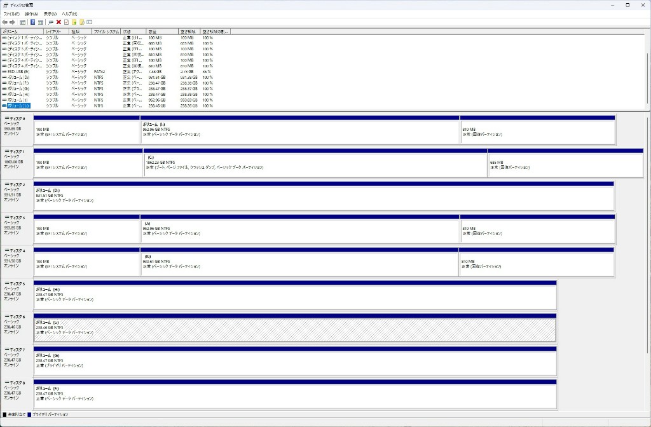Select Disk 0's 810 MB recovery partition
This screenshot has height=427, width=651.
537,130
